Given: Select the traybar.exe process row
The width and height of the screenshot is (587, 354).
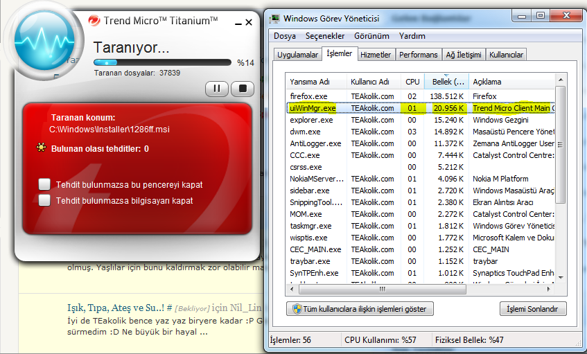Looking at the screenshot, I should (x=421, y=261).
